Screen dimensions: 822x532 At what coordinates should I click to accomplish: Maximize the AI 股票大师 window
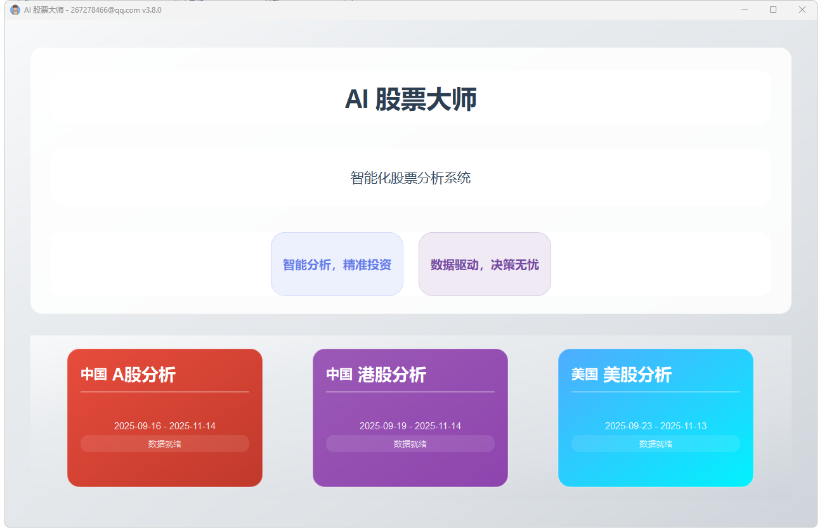tap(773, 10)
